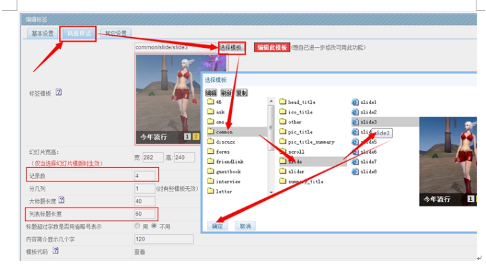The width and height of the screenshot is (486, 271).
Task: Click the red 编辑此模板 button
Action: click(x=272, y=47)
